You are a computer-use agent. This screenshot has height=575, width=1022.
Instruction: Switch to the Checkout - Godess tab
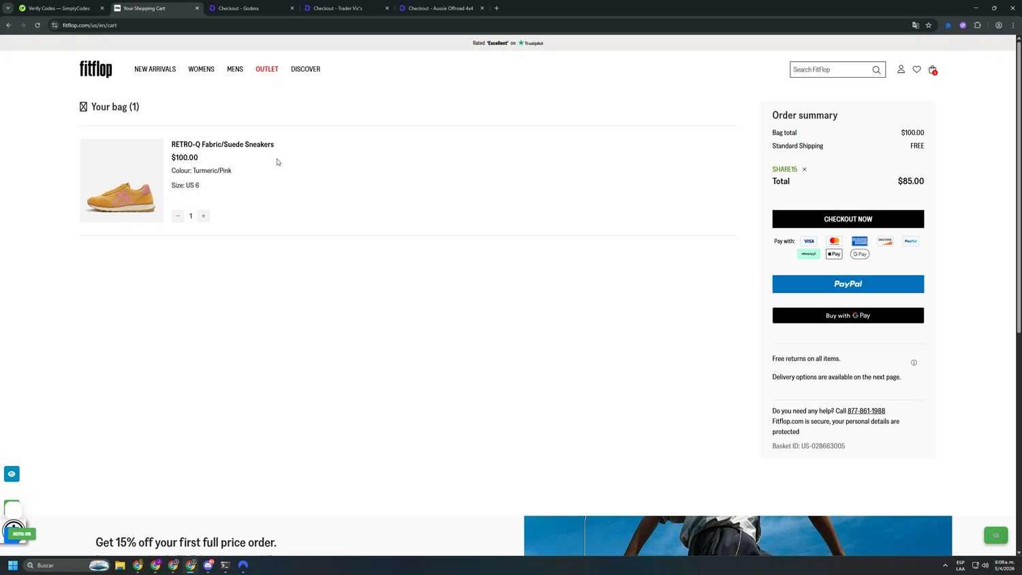click(251, 8)
